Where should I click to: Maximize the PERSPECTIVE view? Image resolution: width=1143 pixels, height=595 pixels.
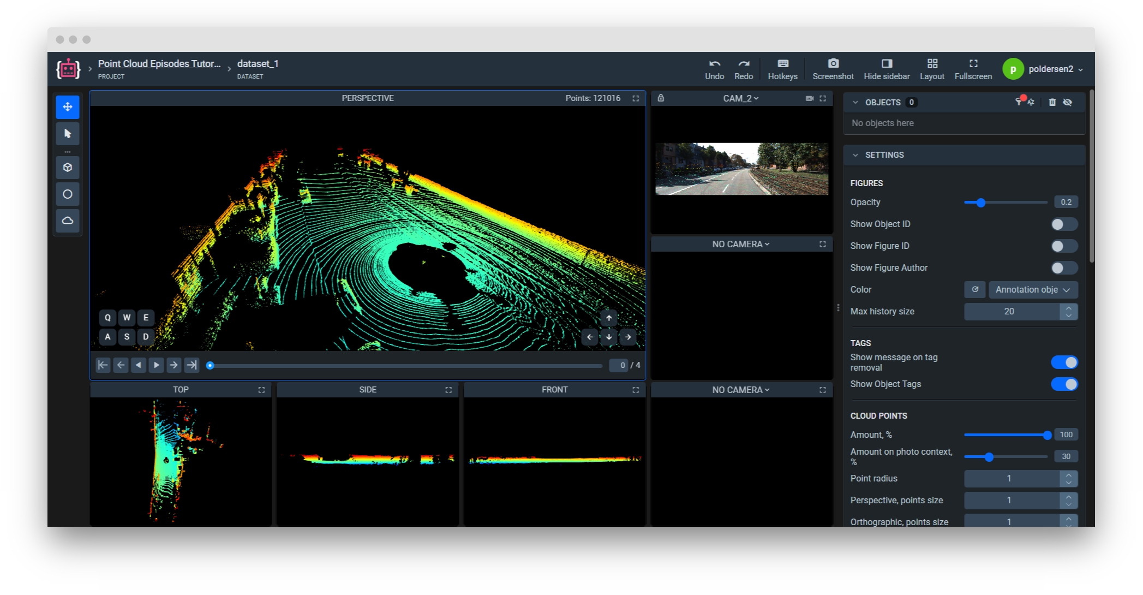point(636,98)
